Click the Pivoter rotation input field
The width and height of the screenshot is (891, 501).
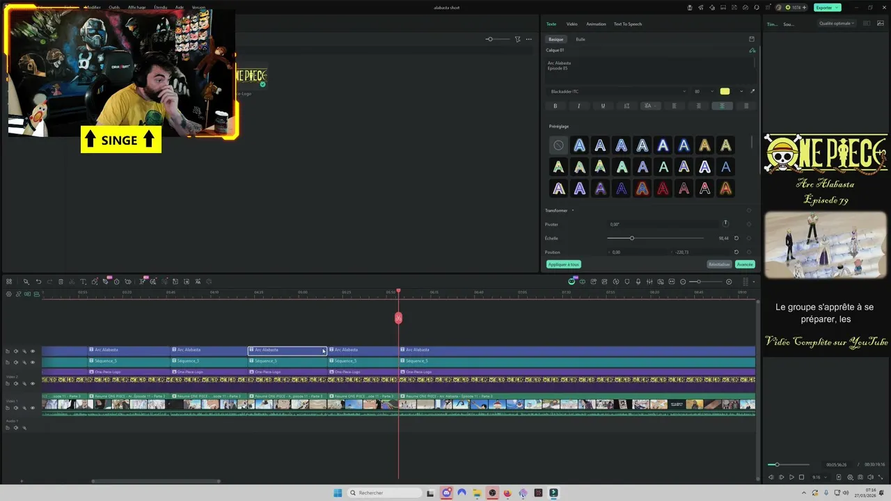(663, 224)
